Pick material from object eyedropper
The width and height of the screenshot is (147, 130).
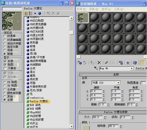[96, 68]
